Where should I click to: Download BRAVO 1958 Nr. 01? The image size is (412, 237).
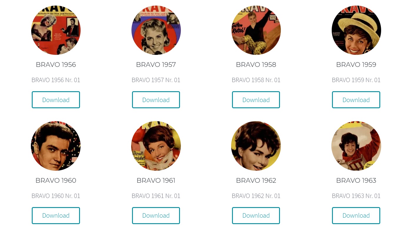[256, 100]
